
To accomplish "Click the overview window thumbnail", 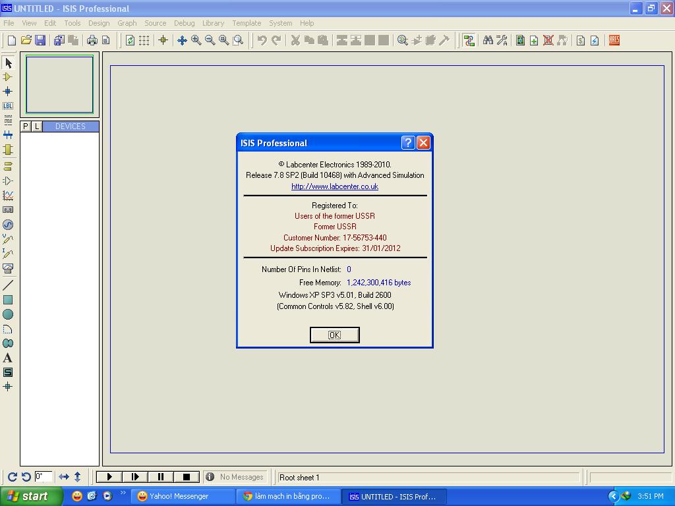I will [x=59, y=84].
